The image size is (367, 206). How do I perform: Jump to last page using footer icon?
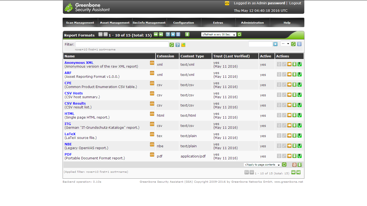298,172
